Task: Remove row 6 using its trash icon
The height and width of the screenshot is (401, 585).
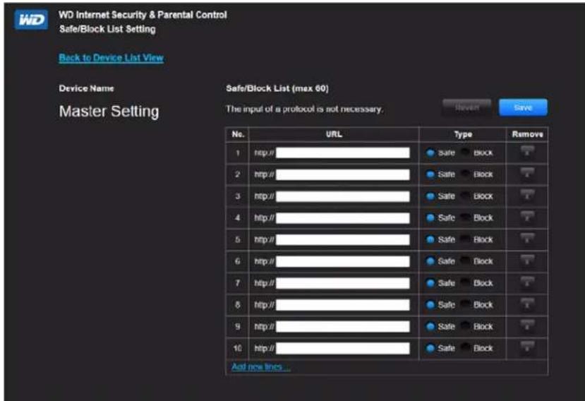Action: pos(527,261)
